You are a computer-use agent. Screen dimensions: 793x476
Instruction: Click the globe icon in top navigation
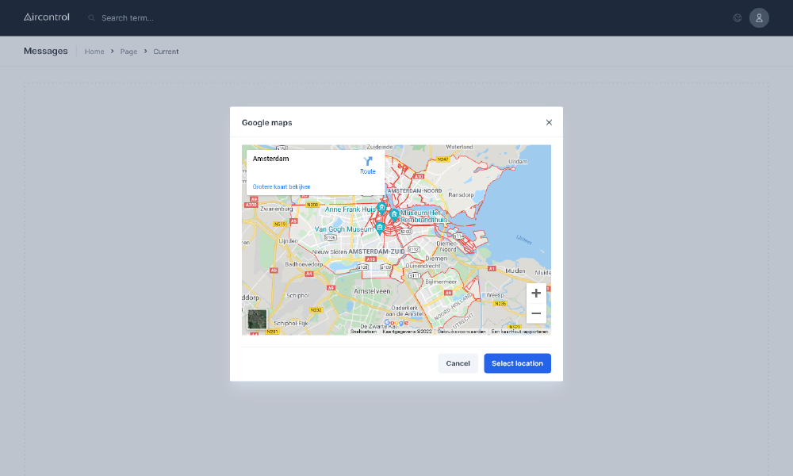[x=737, y=17]
